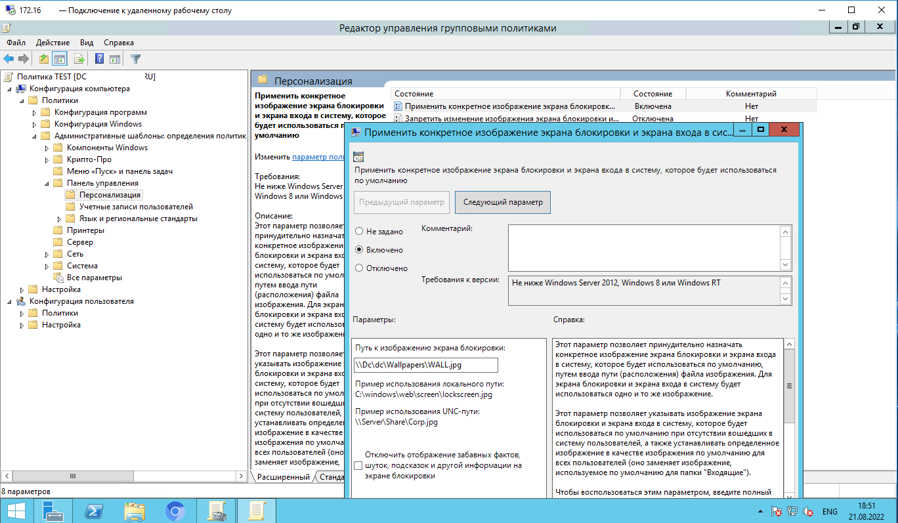
Task: Select Учетные записи пользователей tree item
Action: 136,207
